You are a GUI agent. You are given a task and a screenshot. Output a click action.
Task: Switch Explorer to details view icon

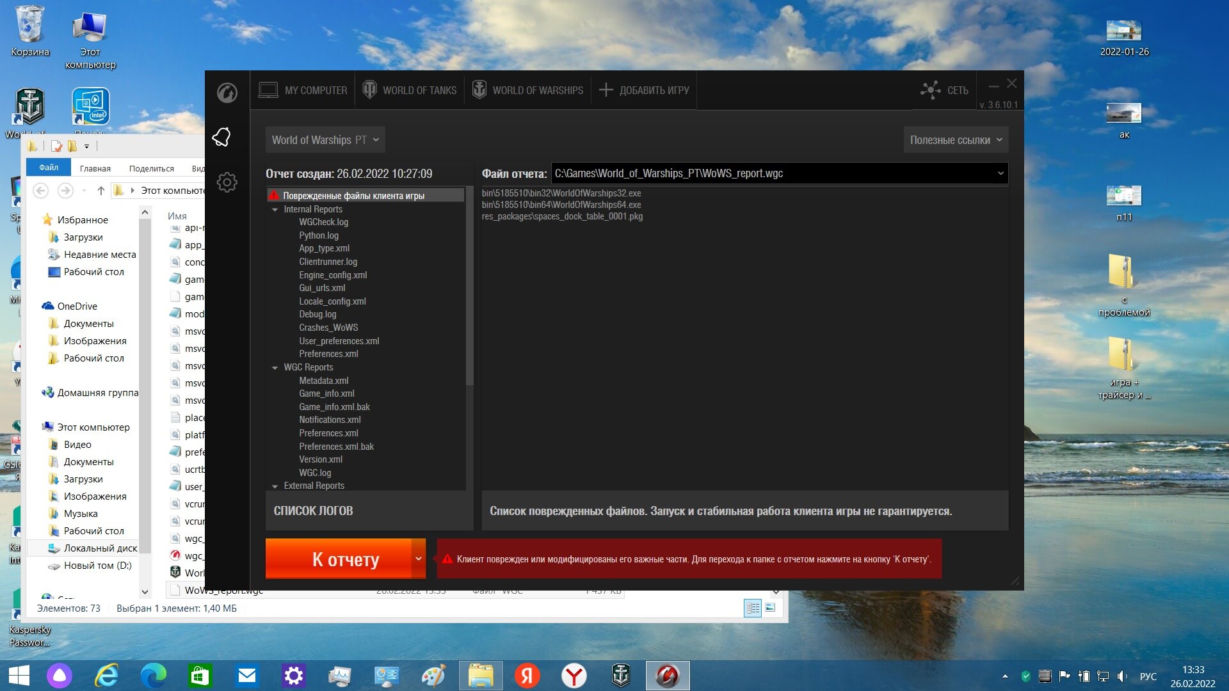click(x=753, y=608)
